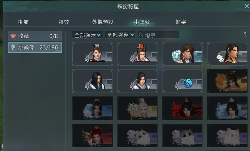Go to the 外觀預設 tab
250x151 pixels.
click(x=103, y=22)
